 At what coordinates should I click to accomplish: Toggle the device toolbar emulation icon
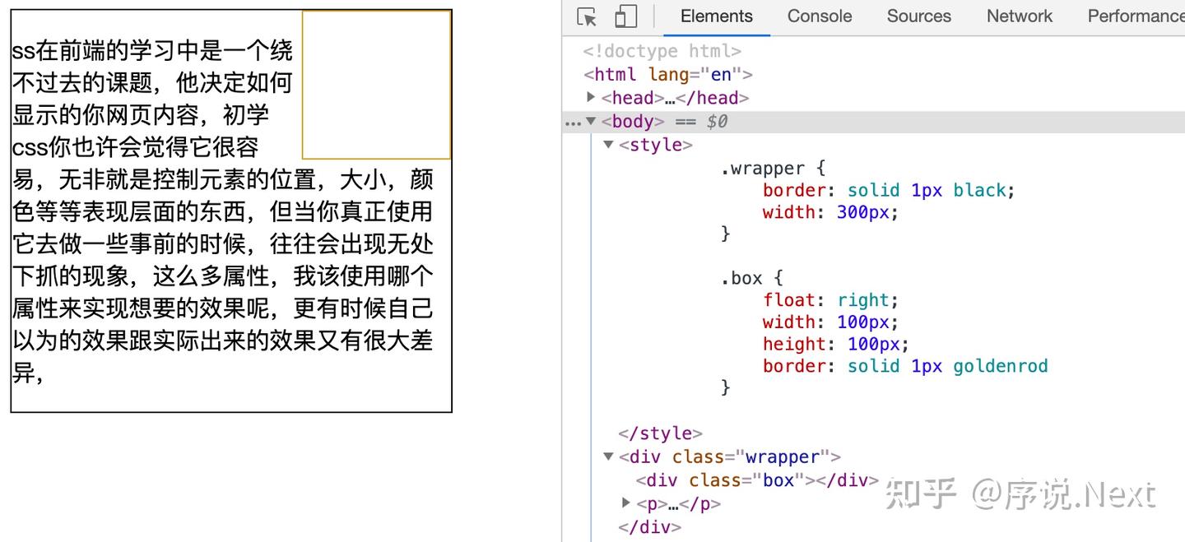click(624, 16)
